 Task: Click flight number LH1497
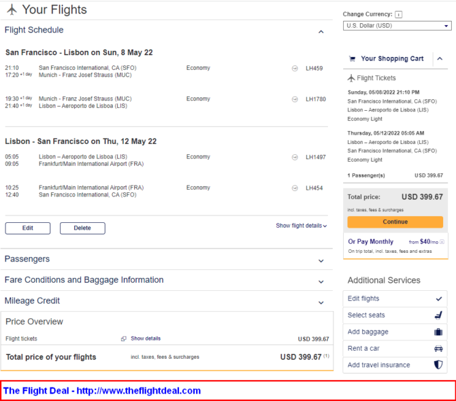[316, 158]
